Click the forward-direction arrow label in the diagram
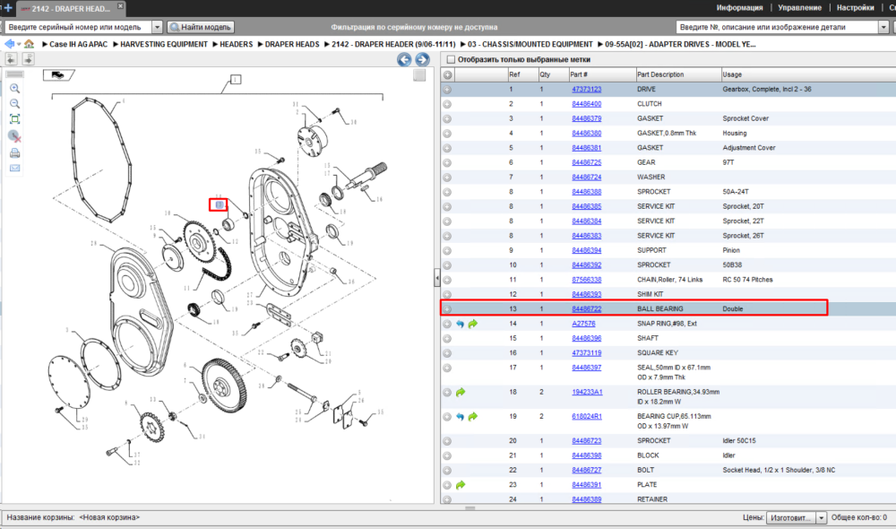 point(58,75)
